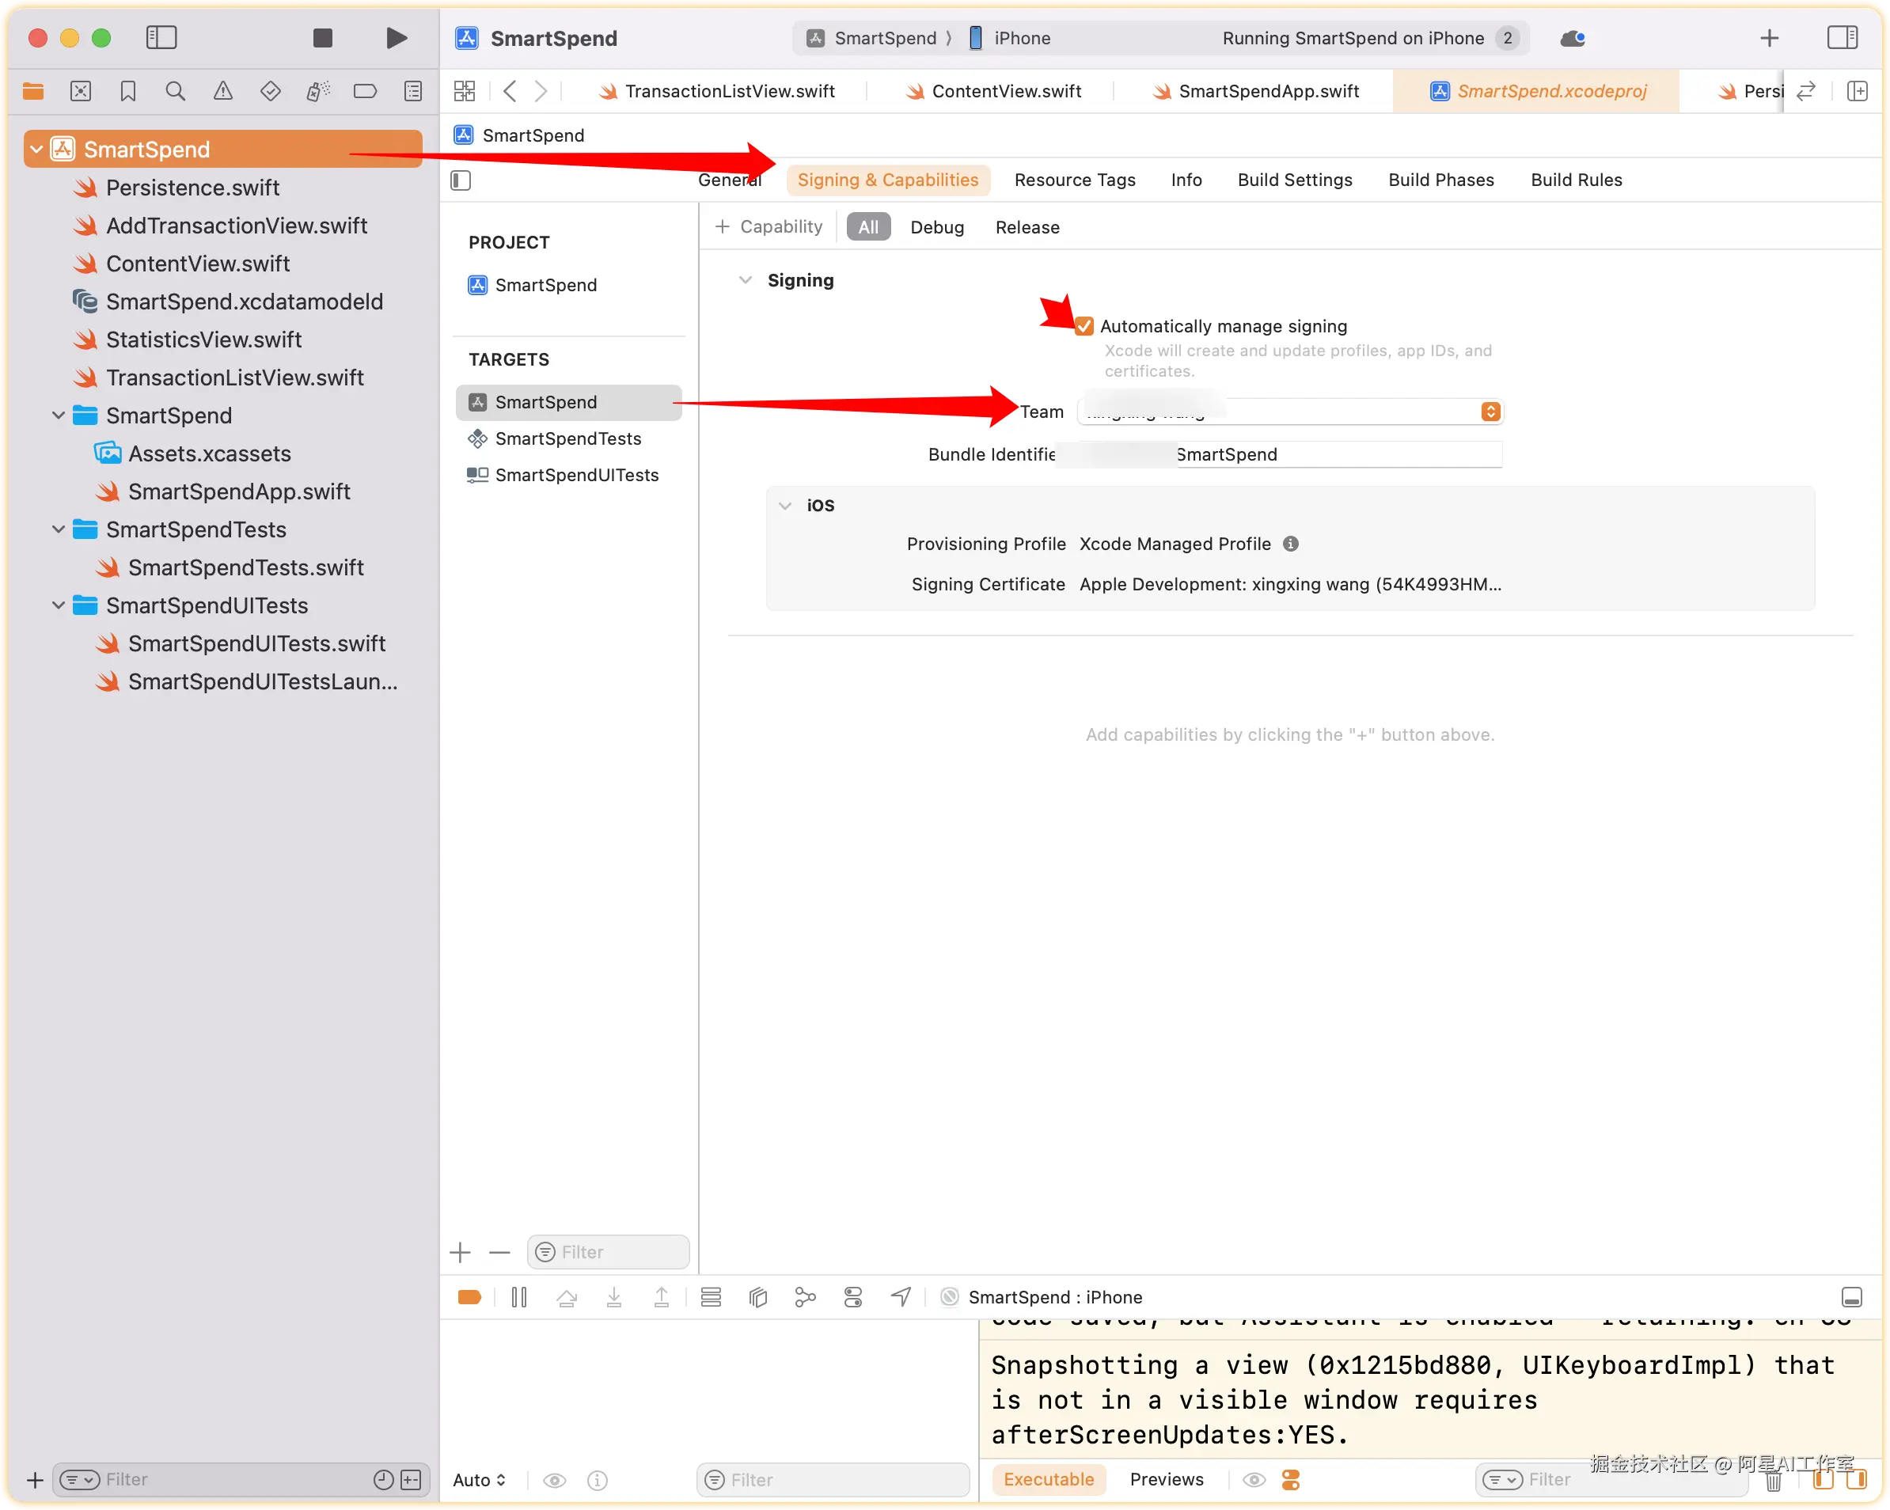This screenshot has width=1890, height=1510.
Task: Toggle the right inspector panel
Action: 1842,38
